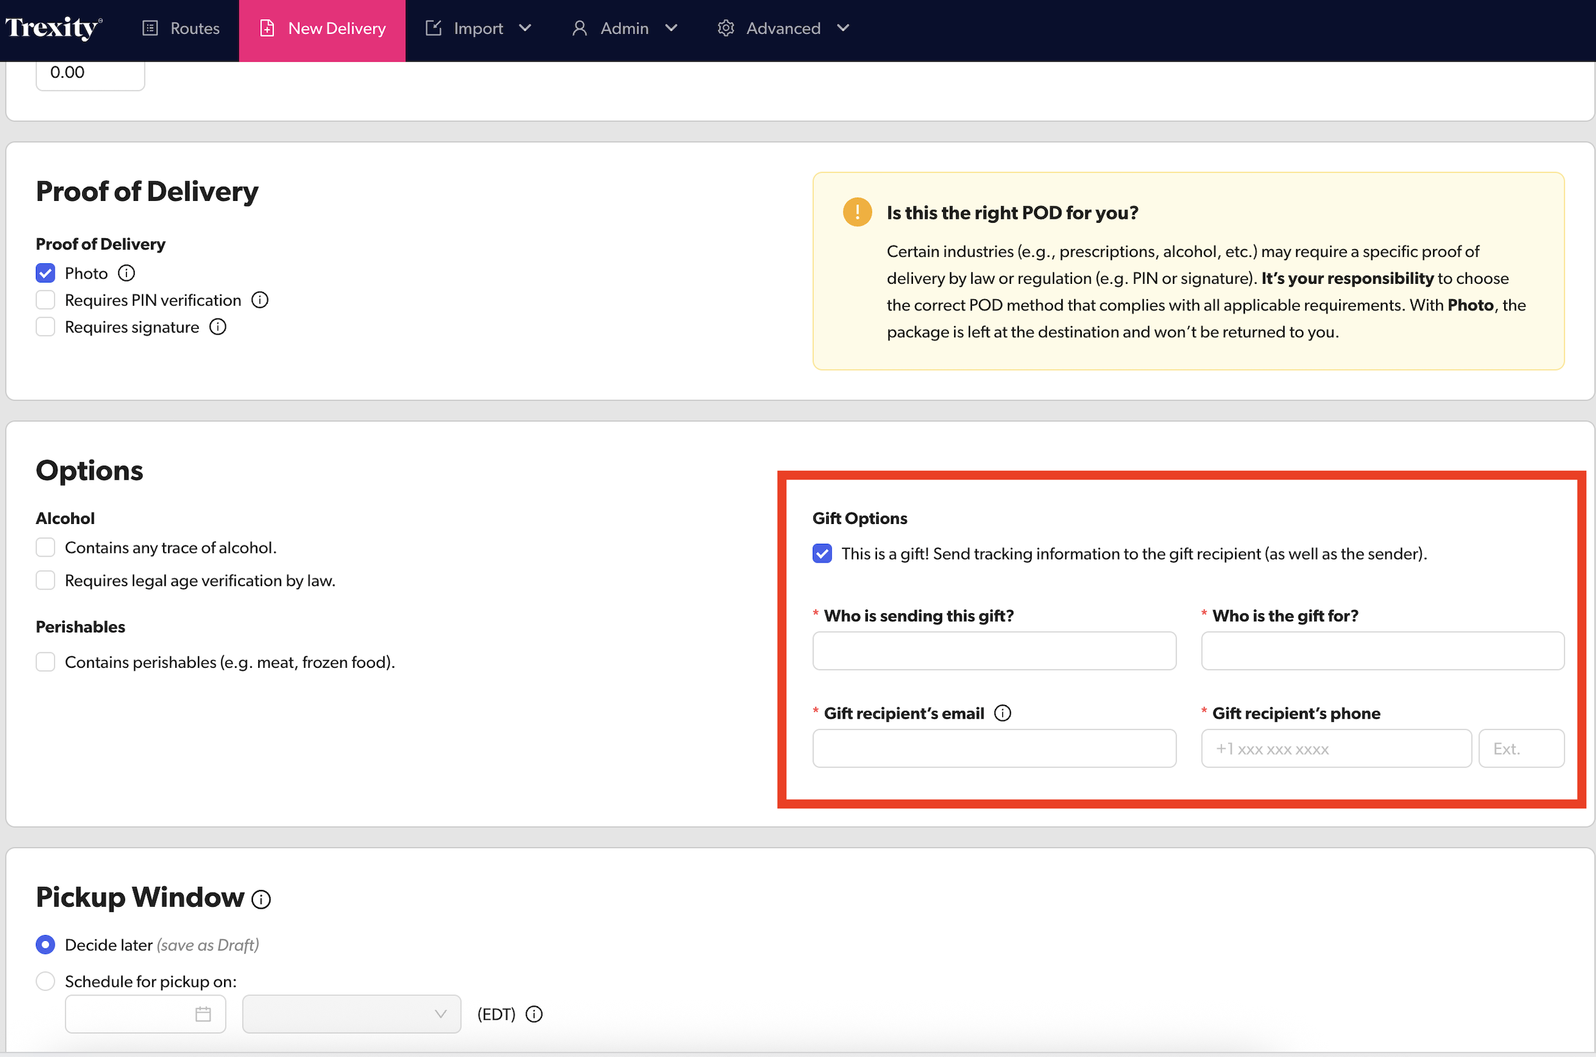Select Schedule for pickup on radio

(45, 981)
